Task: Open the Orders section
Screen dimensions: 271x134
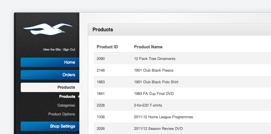Action: tap(50, 75)
